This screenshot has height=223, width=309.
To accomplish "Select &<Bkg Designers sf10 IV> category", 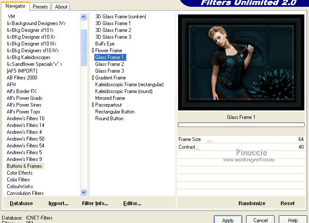I will coord(33,51).
